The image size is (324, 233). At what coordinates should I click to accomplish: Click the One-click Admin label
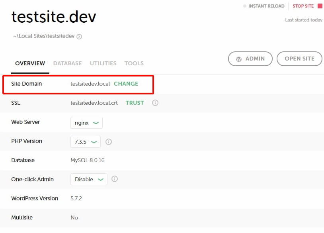[x=33, y=179]
